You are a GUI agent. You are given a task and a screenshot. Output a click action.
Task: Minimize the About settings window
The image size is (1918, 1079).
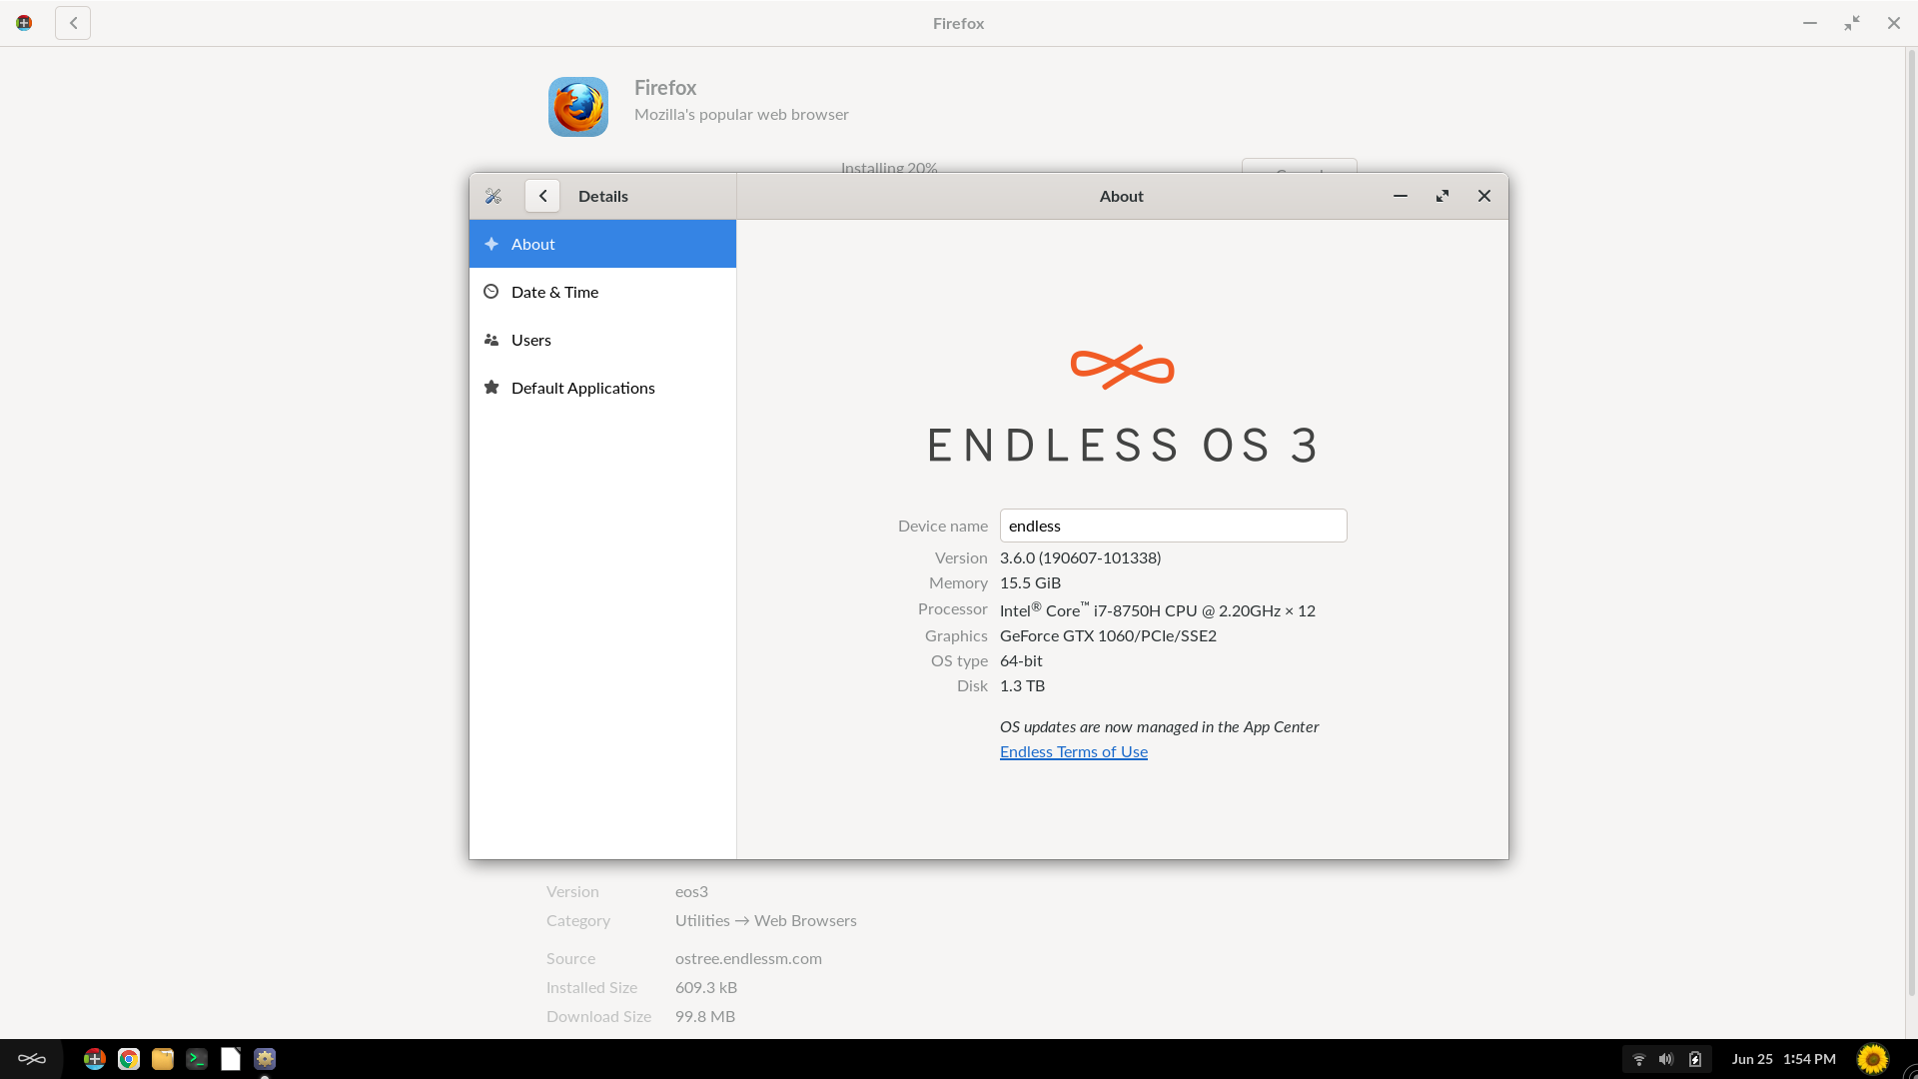coord(1401,196)
